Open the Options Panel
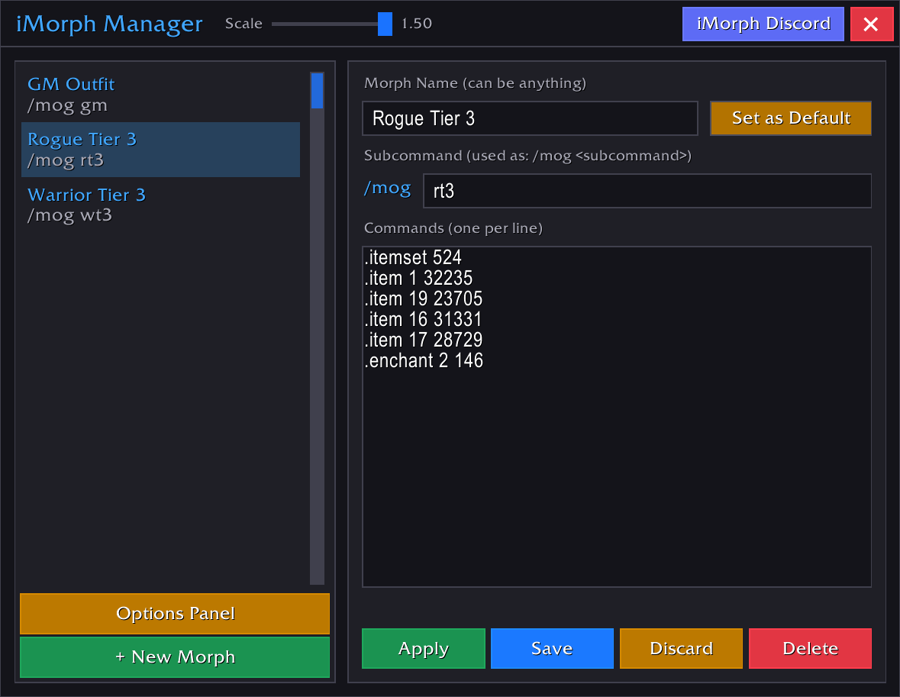900x697 pixels. 175,613
